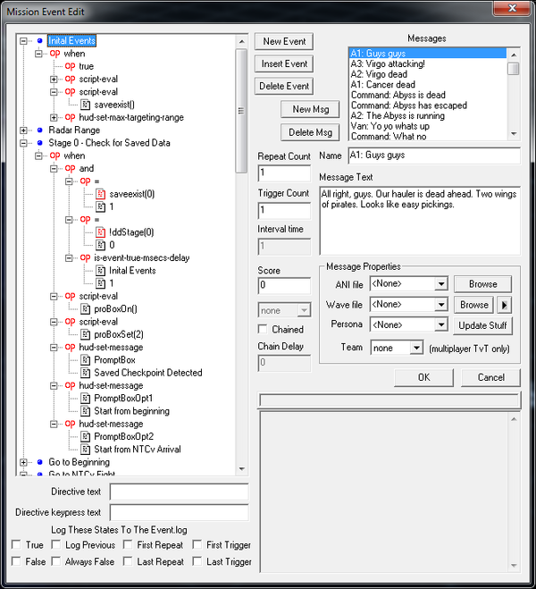Image resolution: width=536 pixels, height=589 pixels.
Task: Open the Team dropdown list
Action: click(x=416, y=347)
